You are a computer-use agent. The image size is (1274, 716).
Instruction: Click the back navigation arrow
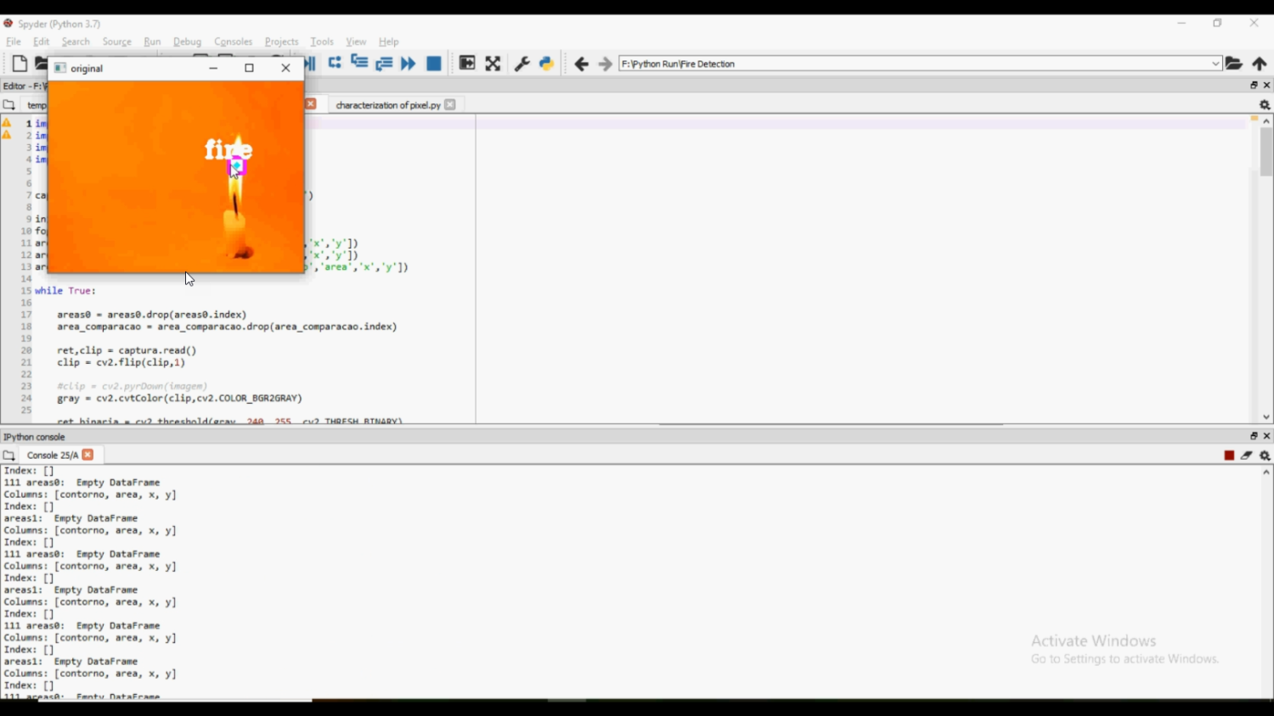click(581, 64)
